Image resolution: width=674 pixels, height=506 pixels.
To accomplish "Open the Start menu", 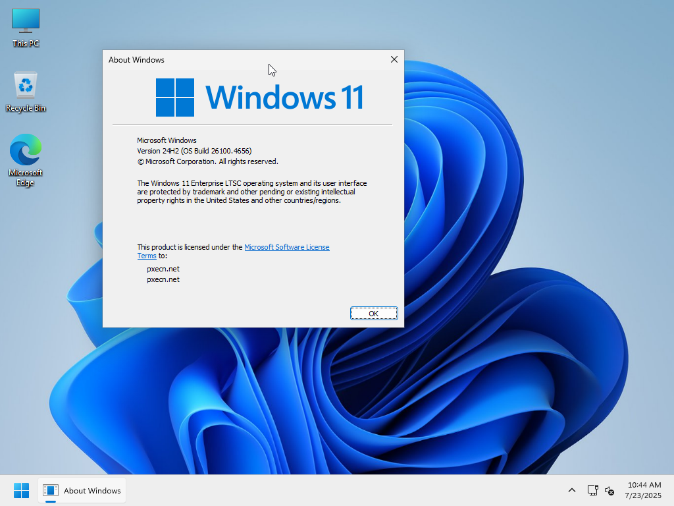I will (21, 490).
